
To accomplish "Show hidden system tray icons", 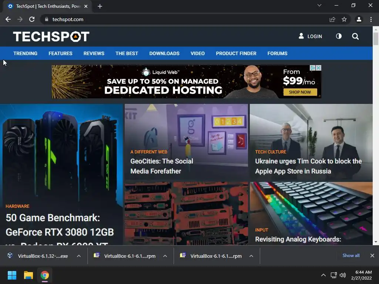I will tap(323, 275).
